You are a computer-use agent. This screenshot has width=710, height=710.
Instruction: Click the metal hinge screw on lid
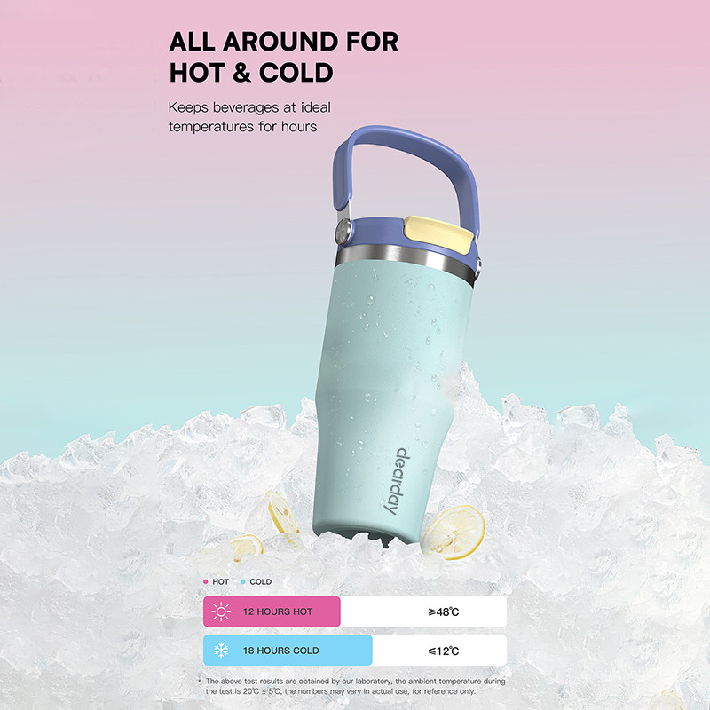(343, 231)
